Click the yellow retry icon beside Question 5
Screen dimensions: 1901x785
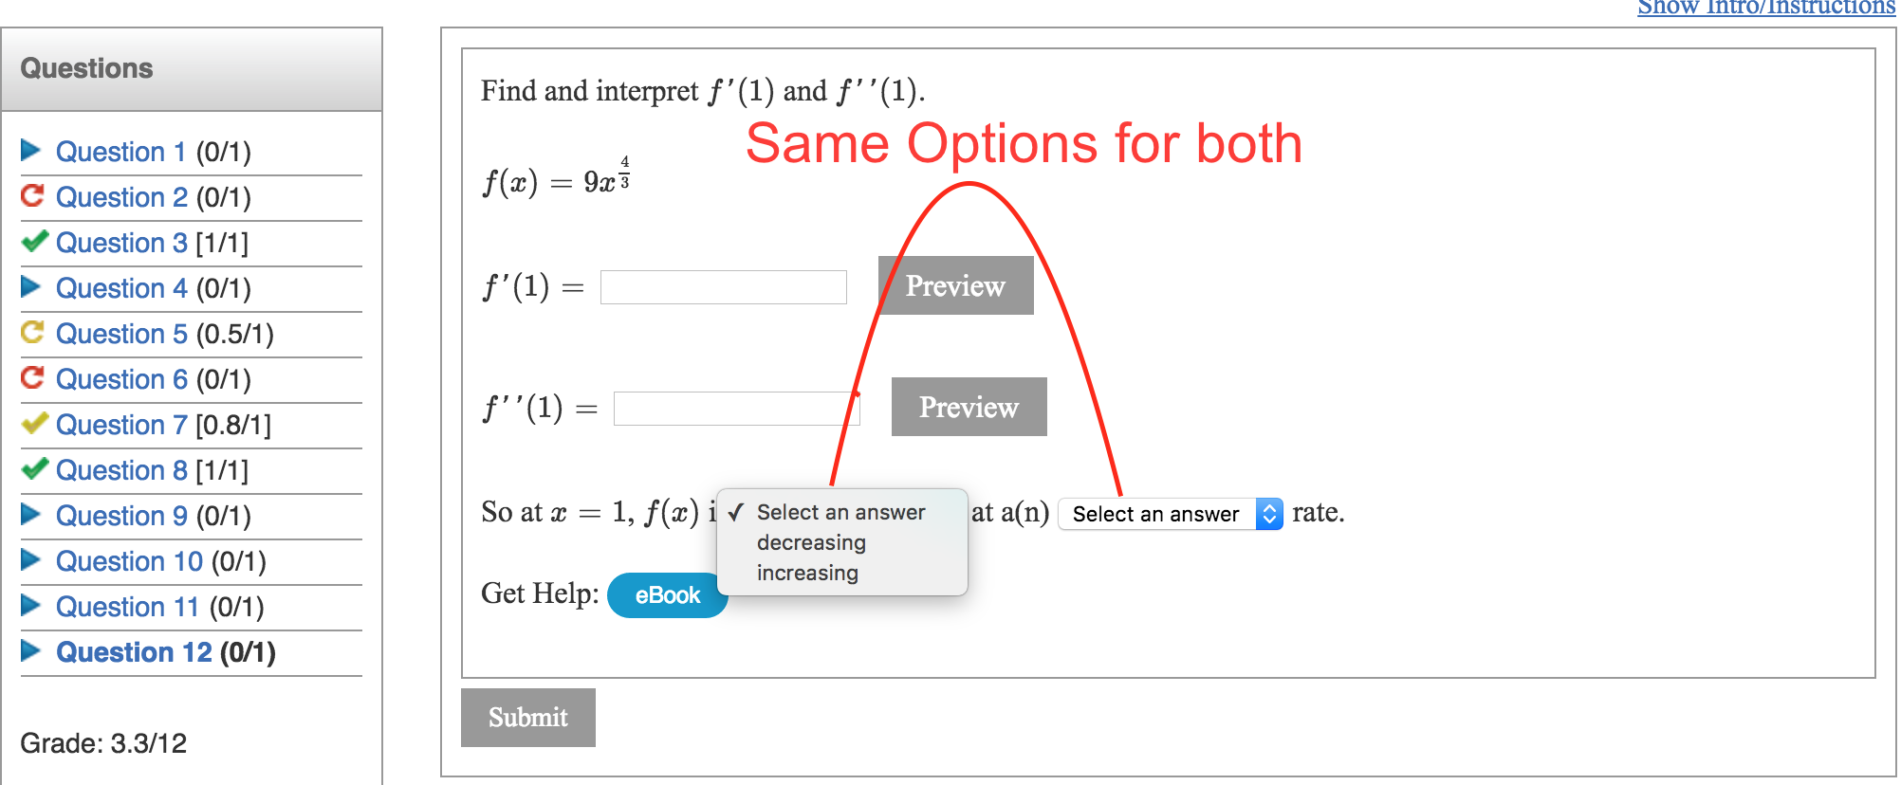(32, 332)
